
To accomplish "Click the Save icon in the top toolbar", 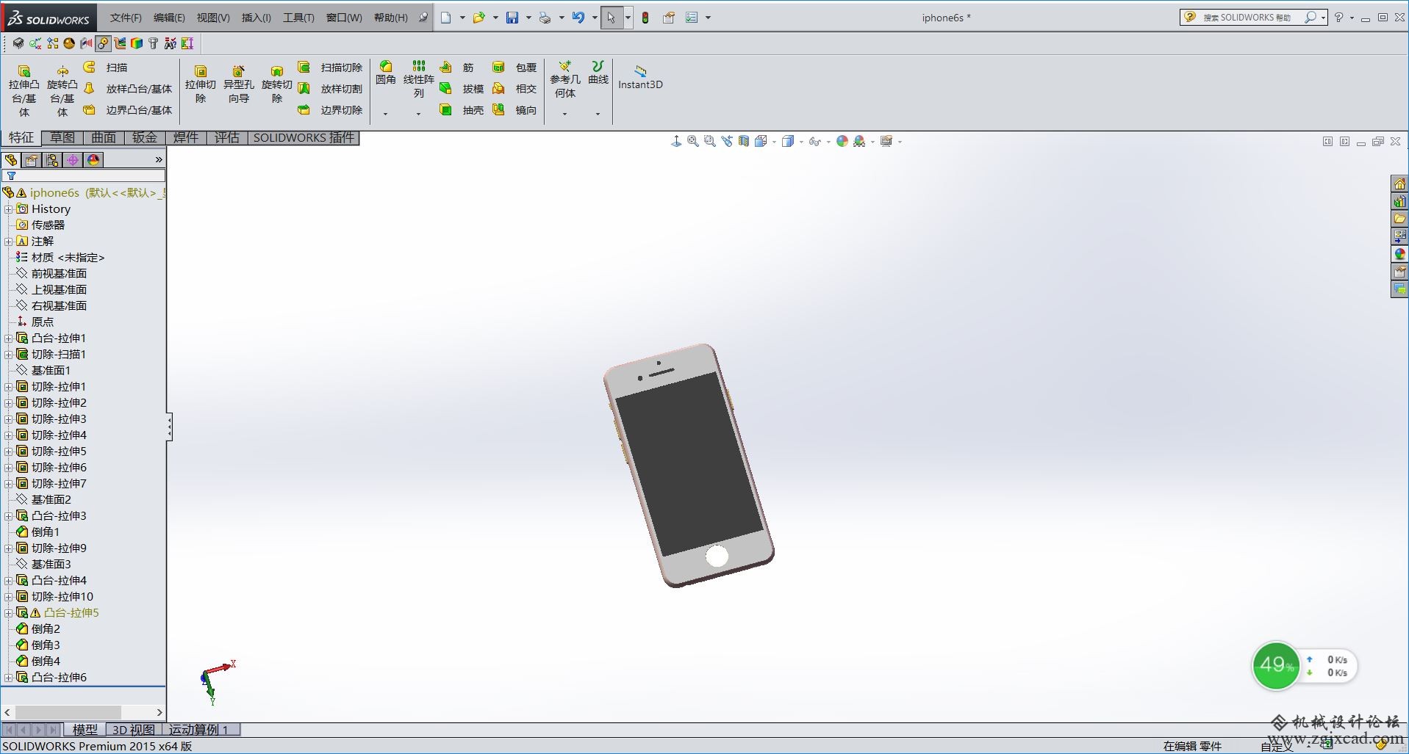I will pyautogui.click(x=512, y=18).
